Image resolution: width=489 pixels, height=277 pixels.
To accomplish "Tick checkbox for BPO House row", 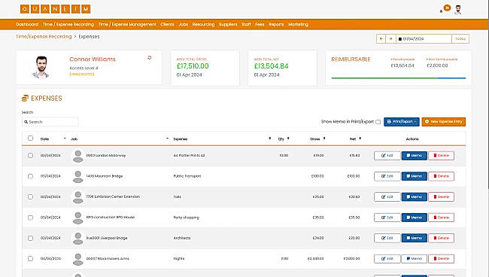I will [x=30, y=218].
